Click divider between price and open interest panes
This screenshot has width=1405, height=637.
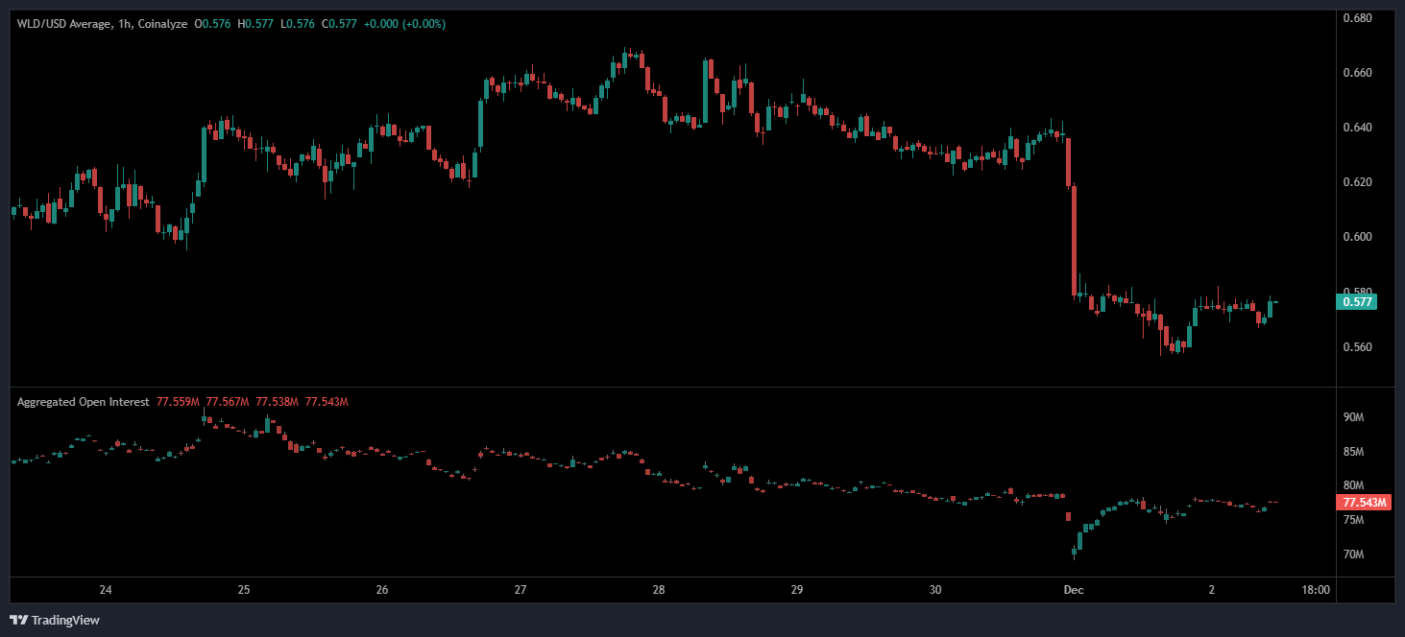672,387
